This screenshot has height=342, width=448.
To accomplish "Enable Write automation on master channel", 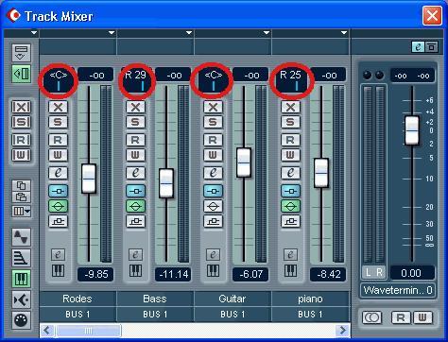I will point(422,317).
